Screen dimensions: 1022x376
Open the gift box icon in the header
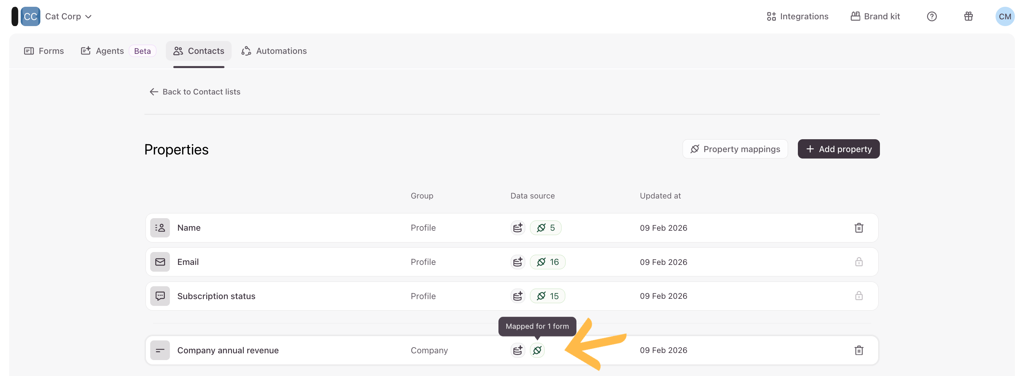coord(968,16)
